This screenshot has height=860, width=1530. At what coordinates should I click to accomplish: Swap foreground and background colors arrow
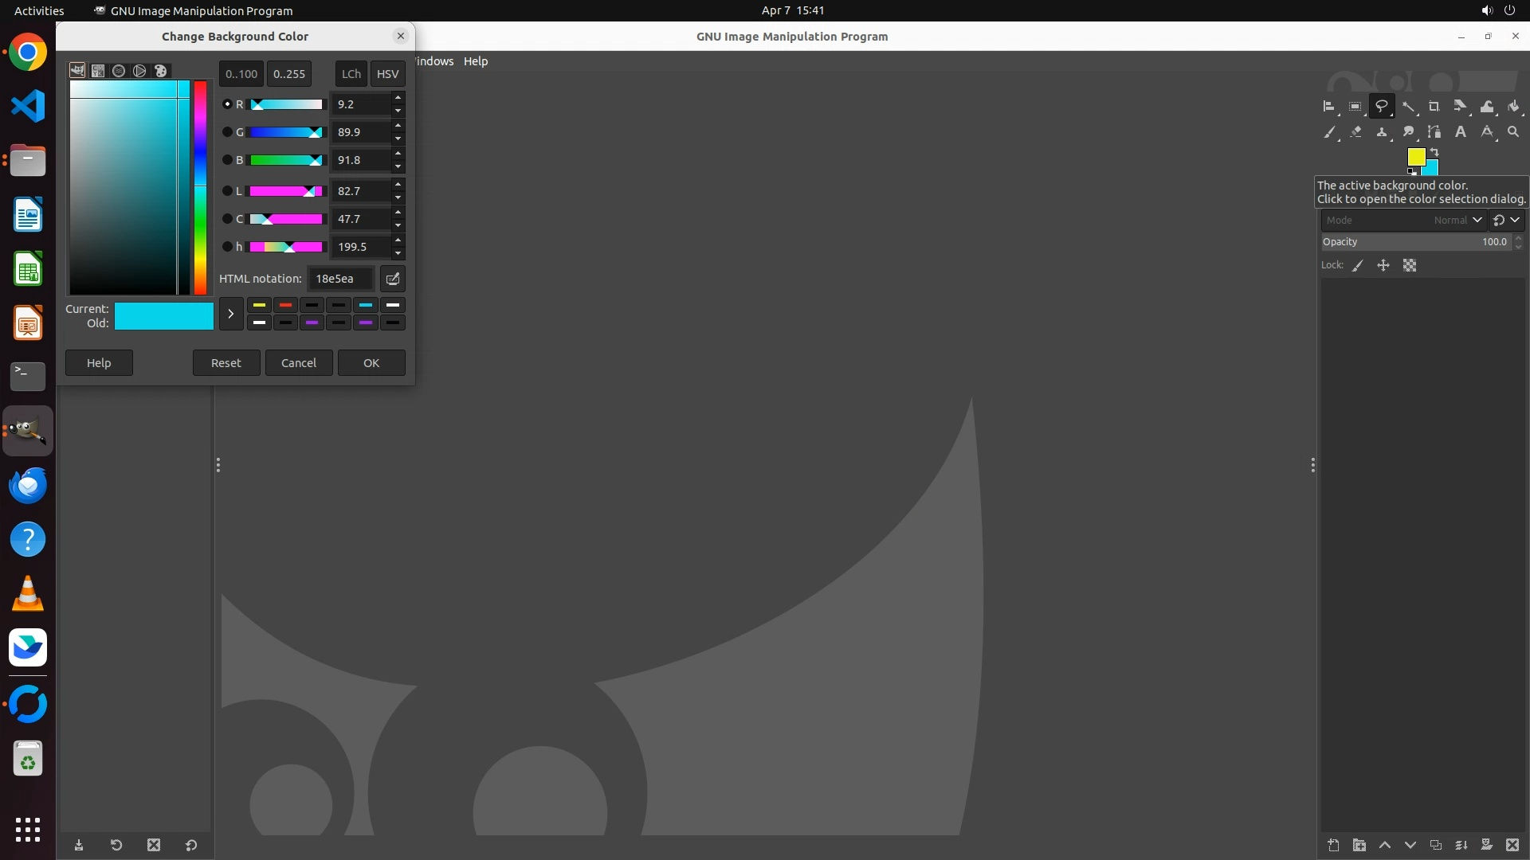(1434, 151)
